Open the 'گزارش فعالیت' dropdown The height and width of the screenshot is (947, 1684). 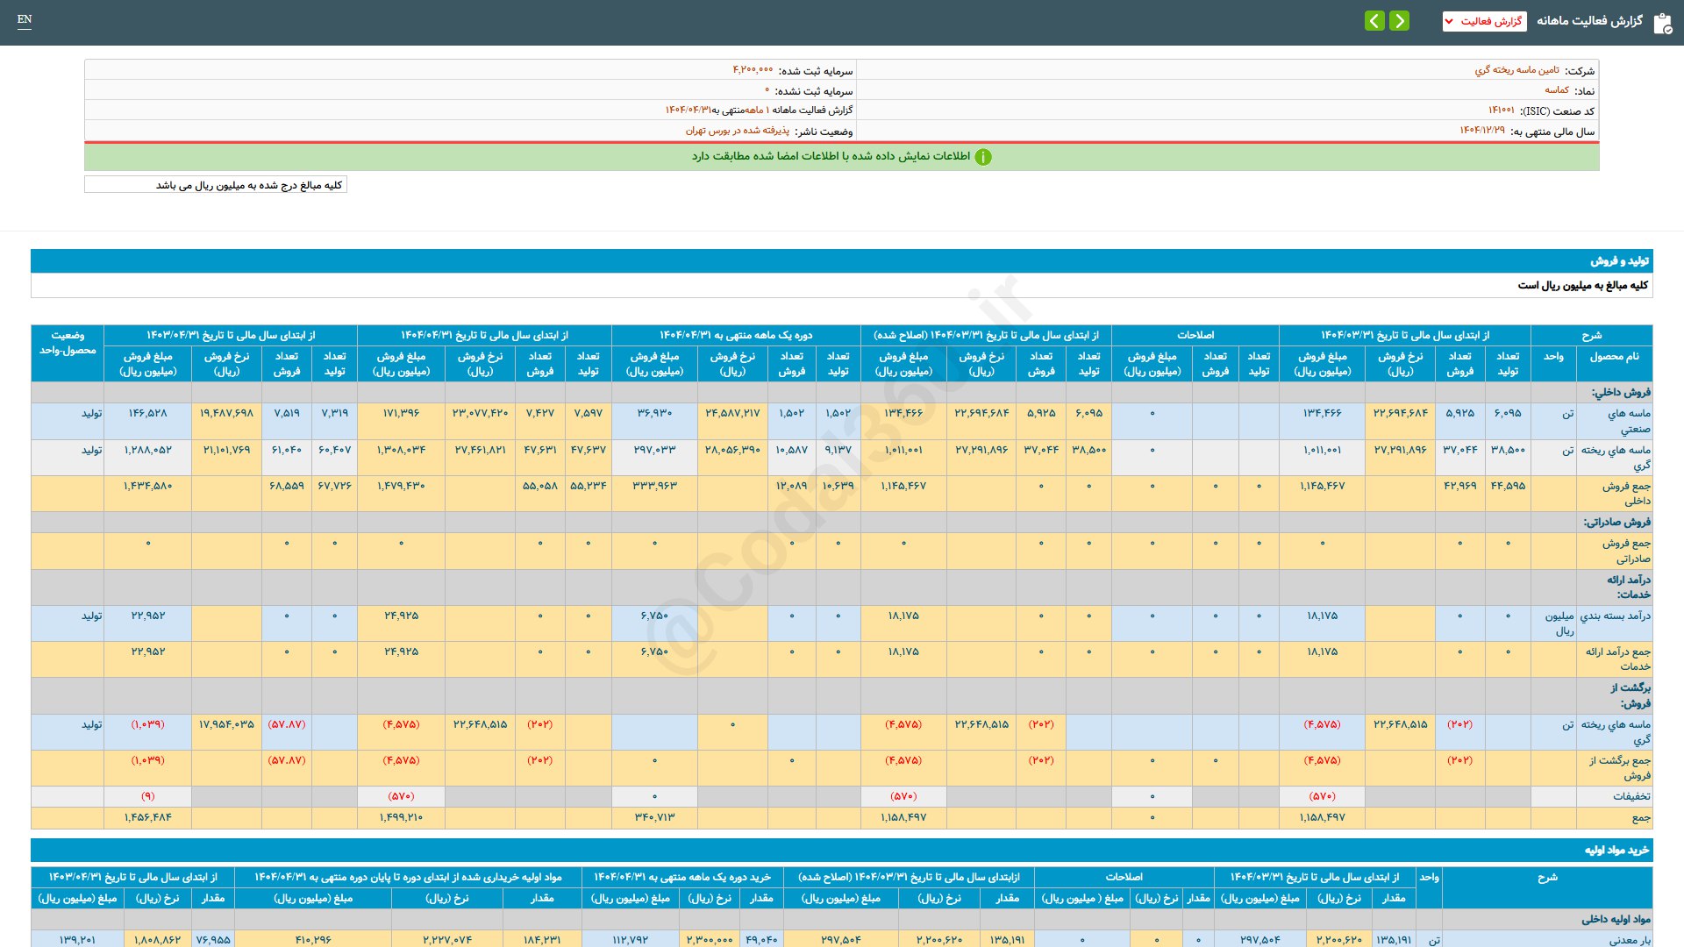pos(1484,21)
